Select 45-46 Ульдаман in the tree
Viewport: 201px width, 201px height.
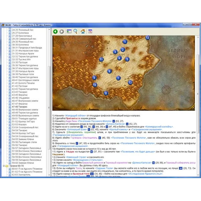[x=21, y=98]
